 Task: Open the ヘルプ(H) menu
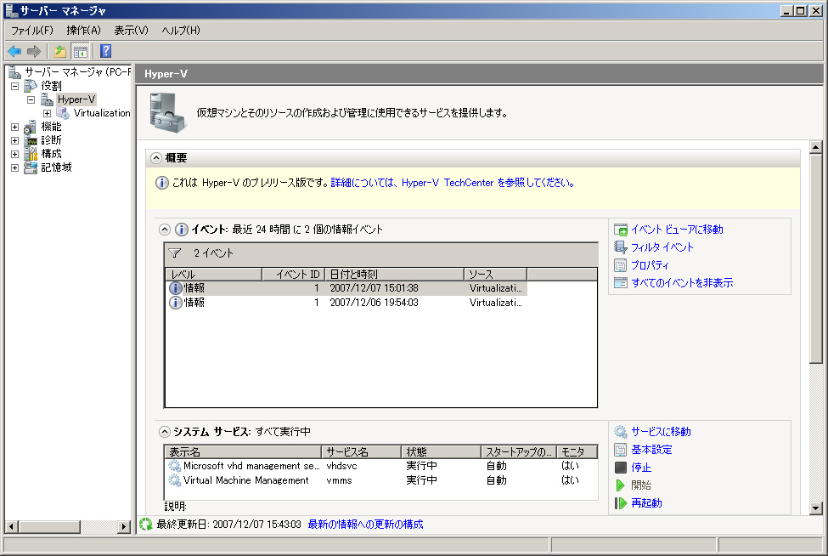click(x=181, y=30)
